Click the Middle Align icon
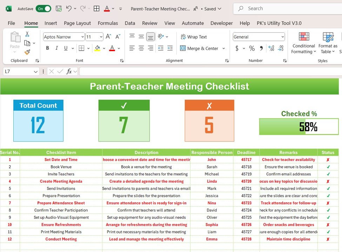 (141, 36)
